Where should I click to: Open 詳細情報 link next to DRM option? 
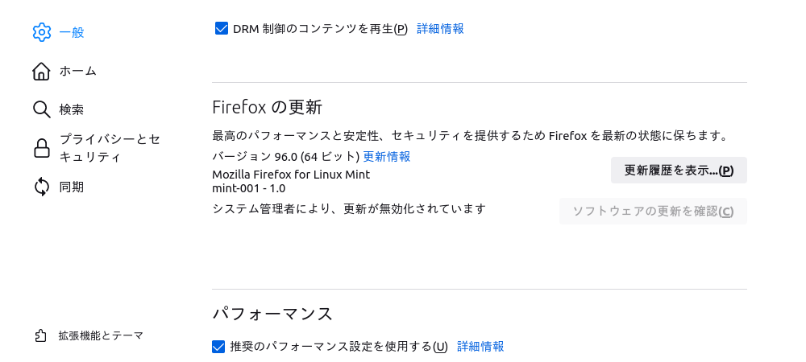440,29
